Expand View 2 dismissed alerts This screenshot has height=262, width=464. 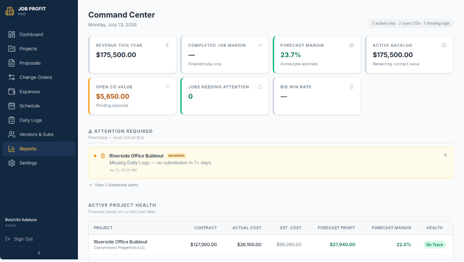(x=114, y=185)
